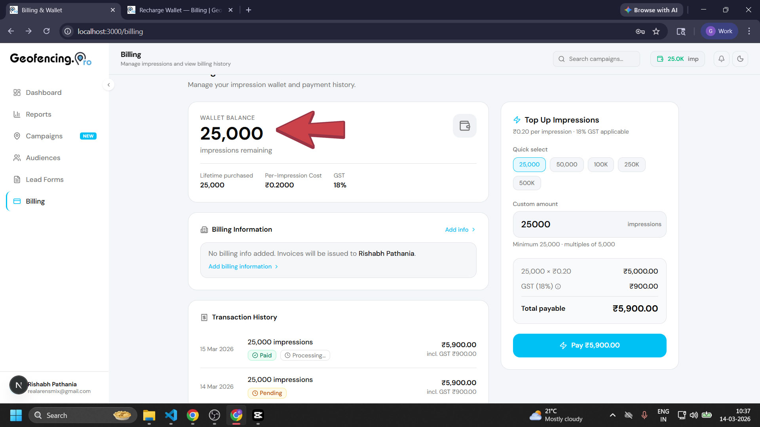The width and height of the screenshot is (760, 427).
Task: Choose the 250K quick select amount
Action: tap(631, 164)
